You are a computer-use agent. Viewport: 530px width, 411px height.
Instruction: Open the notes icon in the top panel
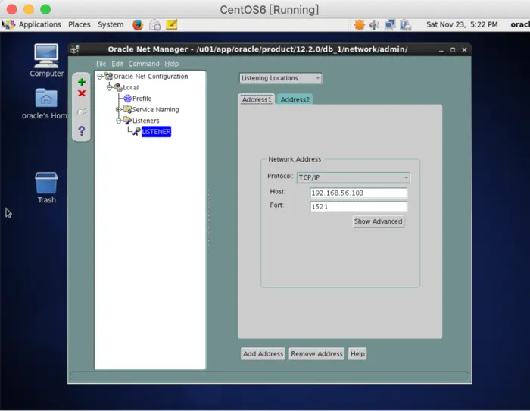172,25
